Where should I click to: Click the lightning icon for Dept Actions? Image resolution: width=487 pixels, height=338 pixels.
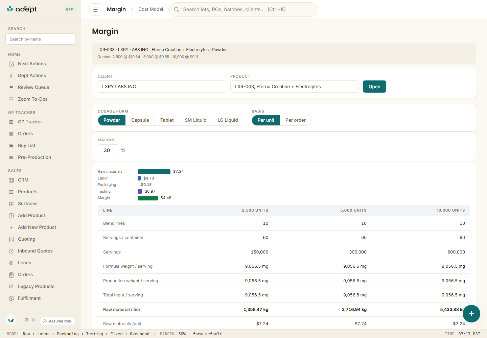(11, 76)
